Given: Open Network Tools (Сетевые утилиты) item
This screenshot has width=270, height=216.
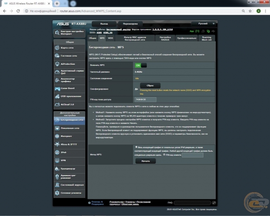Looking at the screenshot, I should (x=69, y=193).
